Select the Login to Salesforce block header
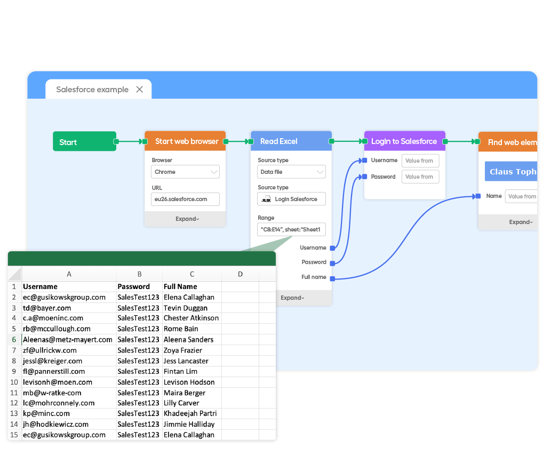The width and height of the screenshot is (543, 455). 404,141
